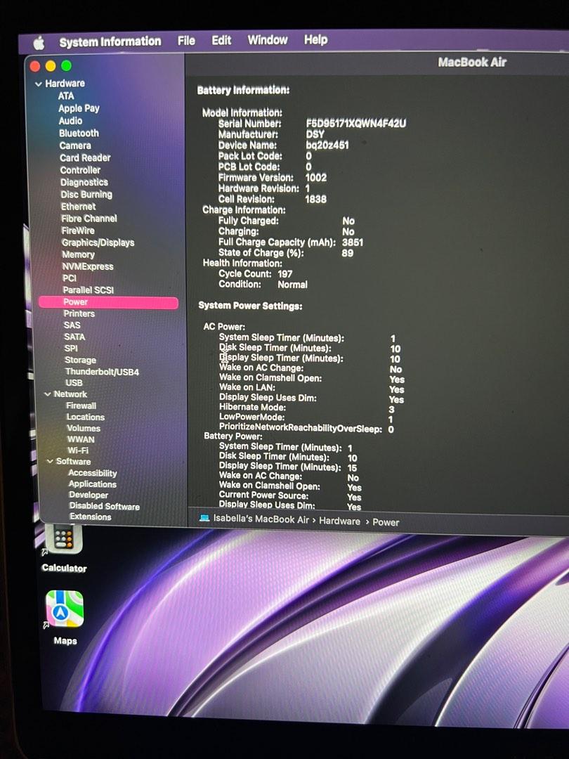The height and width of the screenshot is (759, 569).
Task: Select Audio in the sidebar
Action: tap(71, 121)
